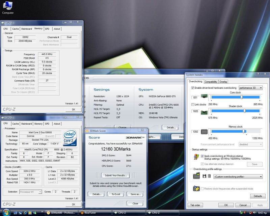Click the Memory clock slider handle

(x=243, y=131)
